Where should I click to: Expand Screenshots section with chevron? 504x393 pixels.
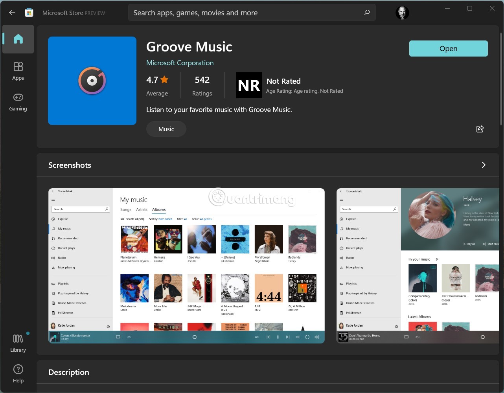[x=484, y=165]
